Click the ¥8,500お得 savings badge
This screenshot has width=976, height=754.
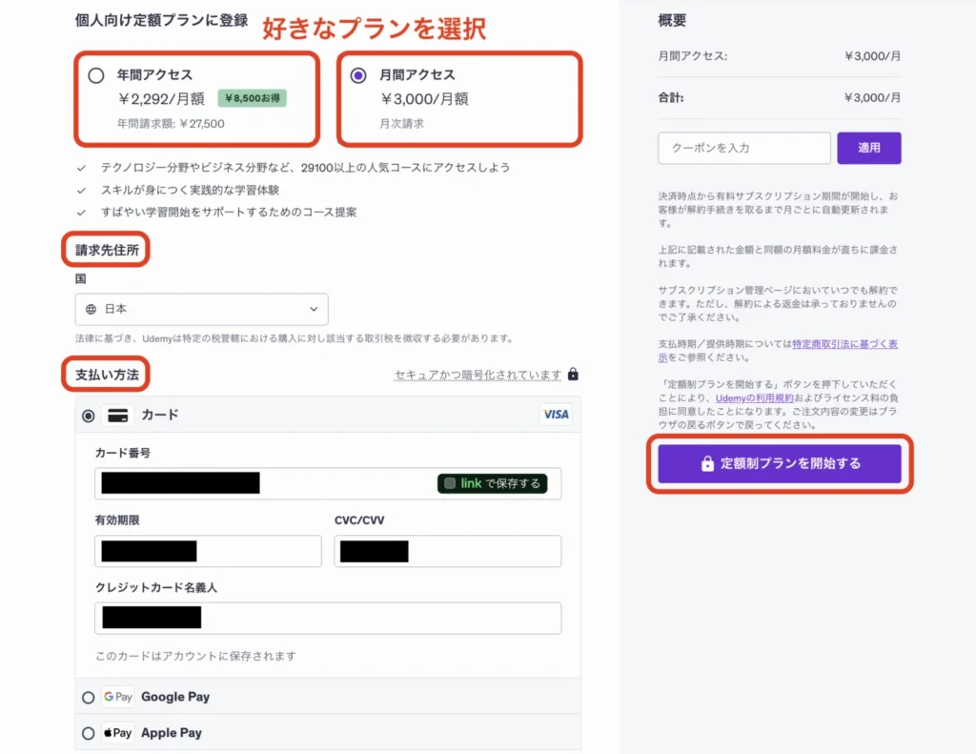coord(252,97)
